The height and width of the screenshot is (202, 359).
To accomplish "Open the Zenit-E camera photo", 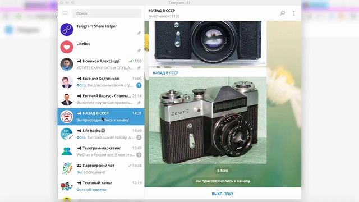I will pos(208,120).
